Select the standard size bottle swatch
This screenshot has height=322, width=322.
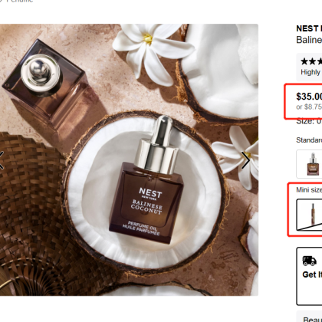309,164
